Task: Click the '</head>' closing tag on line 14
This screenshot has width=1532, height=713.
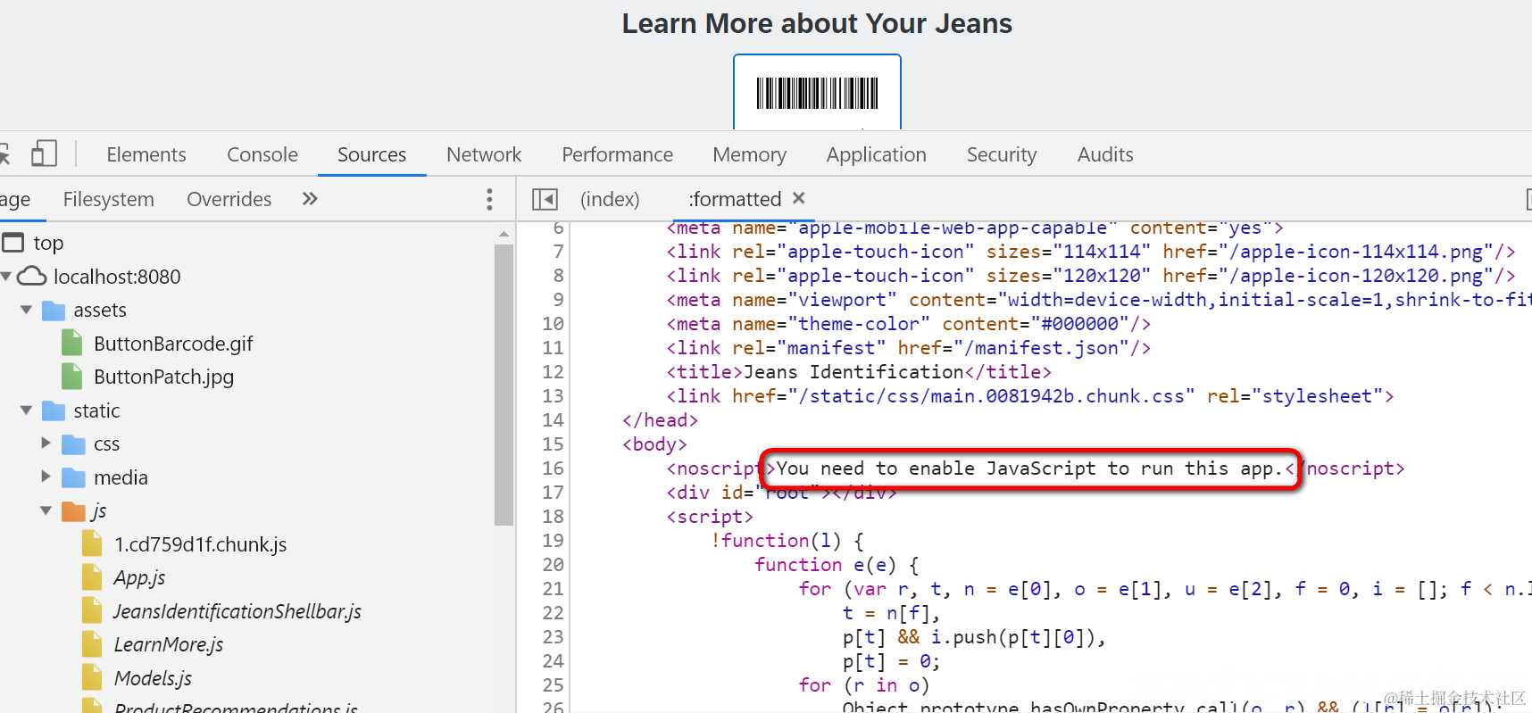Action: (x=660, y=420)
